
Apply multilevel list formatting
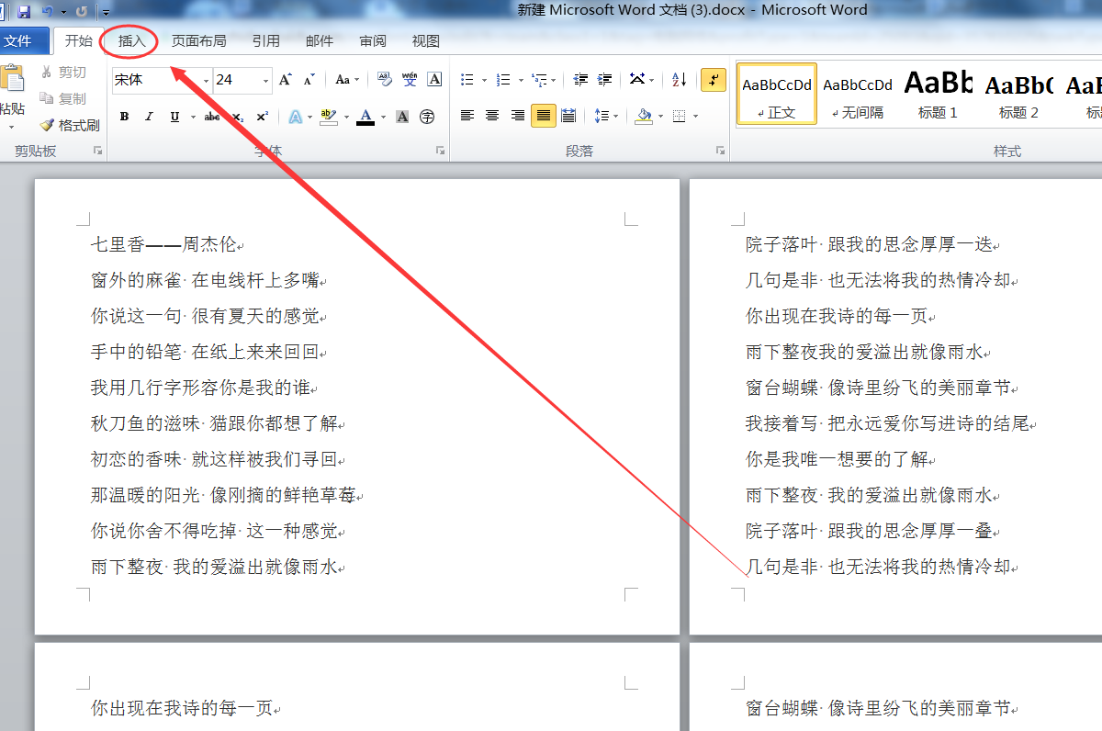click(x=538, y=80)
